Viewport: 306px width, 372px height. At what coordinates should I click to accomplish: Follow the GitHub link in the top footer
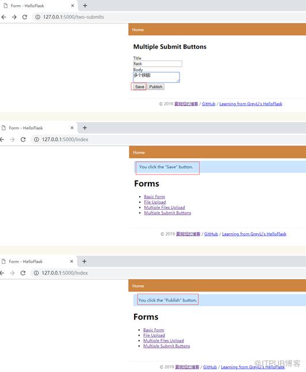coord(209,104)
